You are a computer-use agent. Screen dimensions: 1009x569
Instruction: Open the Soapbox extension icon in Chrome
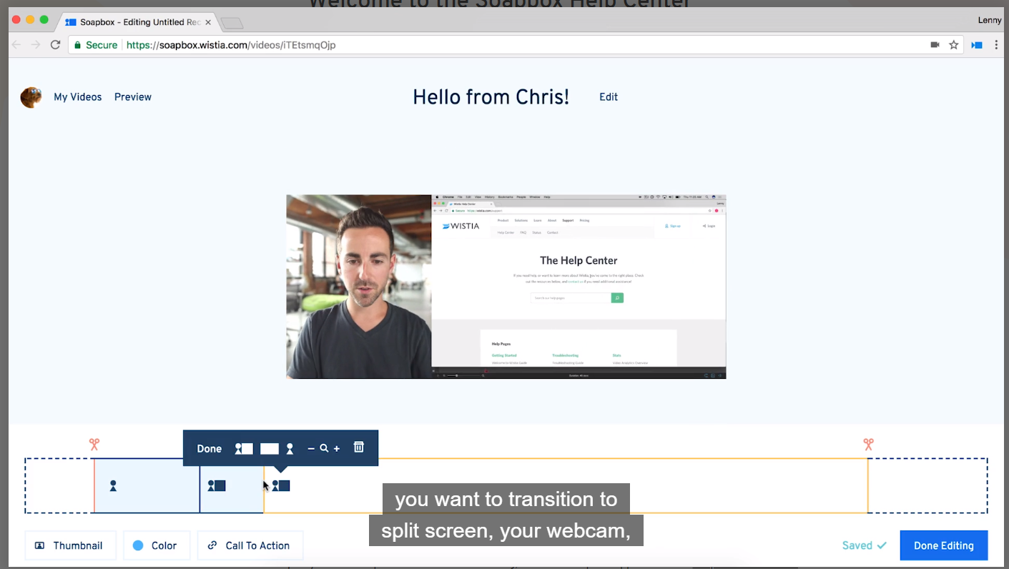pyautogui.click(x=977, y=45)
